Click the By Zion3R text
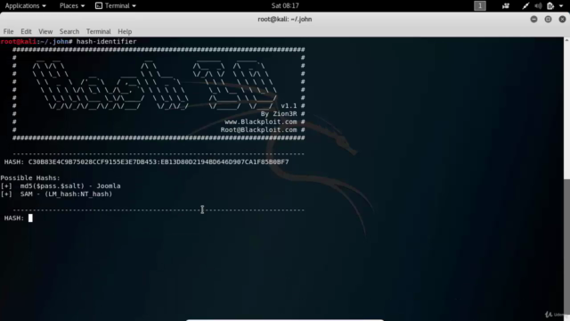The height and width of the screenshot is (321, 570). pyautogui.click(x=279, y=114)
